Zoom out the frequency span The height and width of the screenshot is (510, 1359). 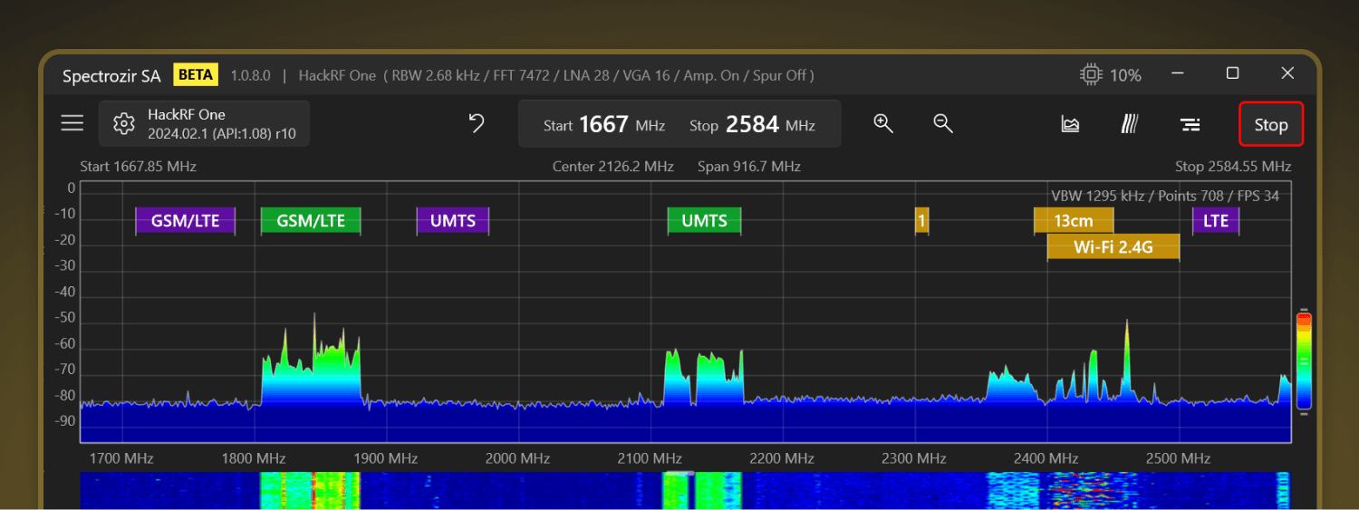click(943, 123)
